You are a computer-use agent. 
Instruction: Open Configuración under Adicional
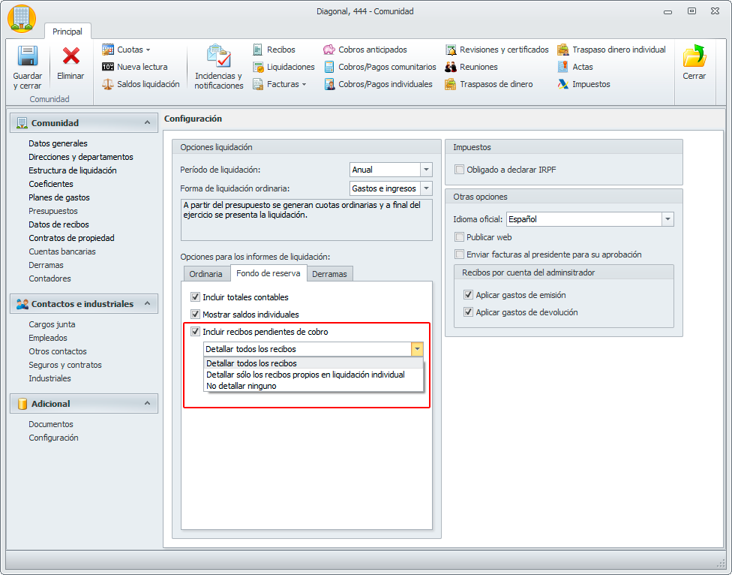(x=53, y=438)
